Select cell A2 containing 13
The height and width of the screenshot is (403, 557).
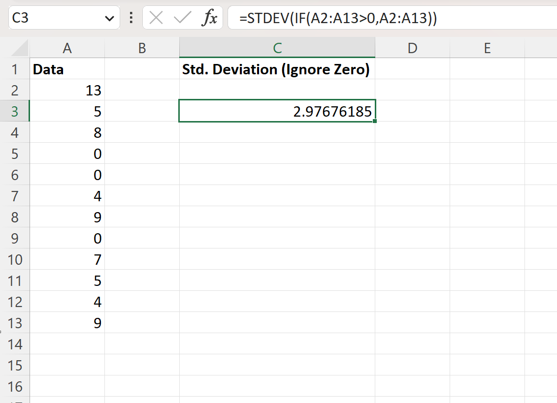coord(67,91)
